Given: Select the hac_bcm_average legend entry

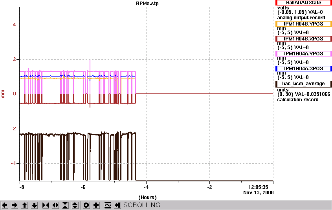Looking at the screenshot, I should click(303, 84).
